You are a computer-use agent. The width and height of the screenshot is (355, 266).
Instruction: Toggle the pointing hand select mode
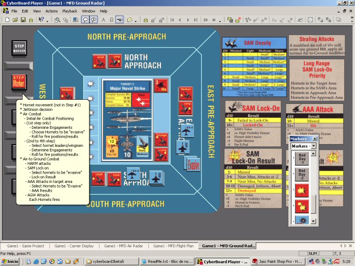[x=120, y=20]
